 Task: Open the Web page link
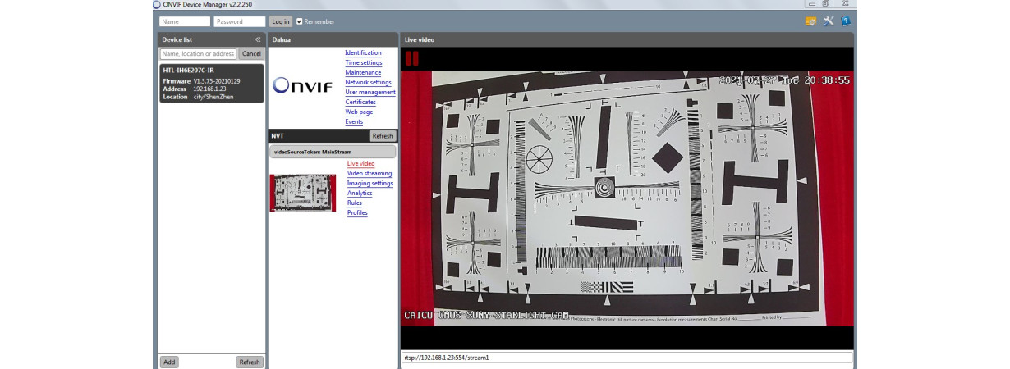click(359, 112)
